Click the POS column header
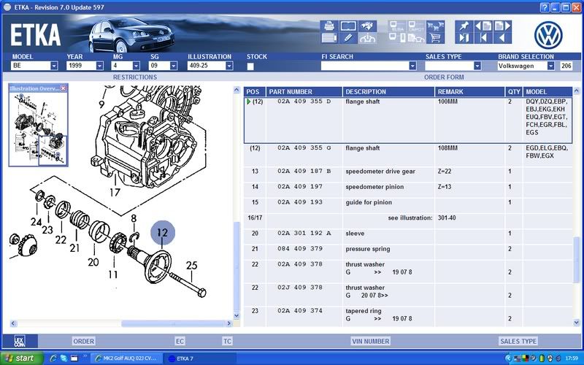The image size is (584, 365). pos(255,92)
